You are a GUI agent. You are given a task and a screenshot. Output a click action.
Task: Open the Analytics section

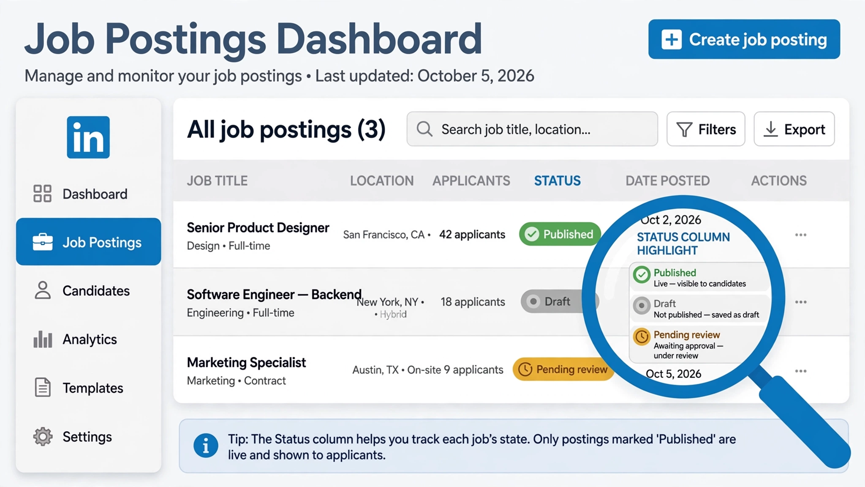tap(88, 339)
